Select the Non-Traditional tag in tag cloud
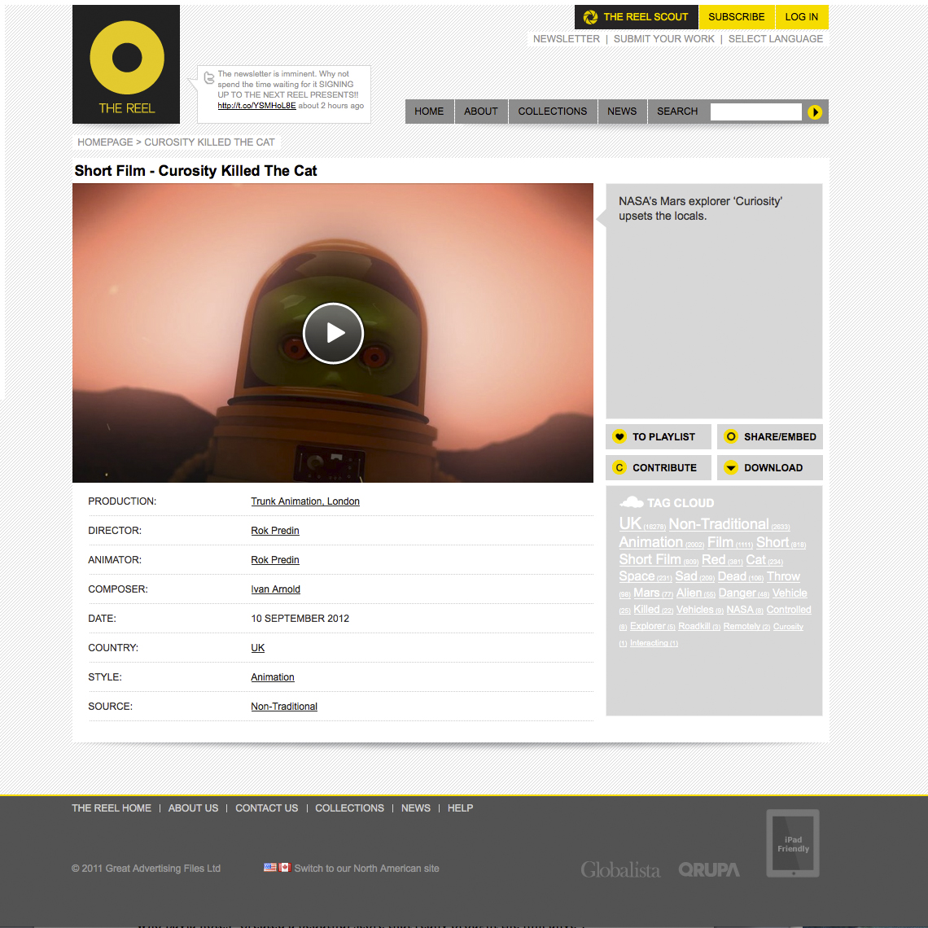The width and height of the screenshot is (928, 928). (x=718, y=524)
